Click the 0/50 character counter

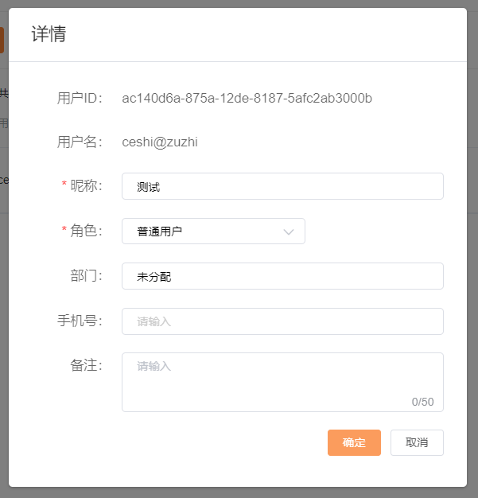pyautogui.click(x=422, y=402)
